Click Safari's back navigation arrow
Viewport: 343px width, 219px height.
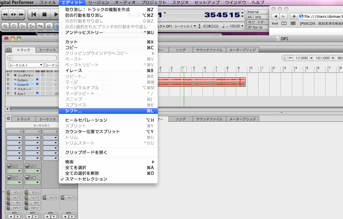tap(276, 16)
